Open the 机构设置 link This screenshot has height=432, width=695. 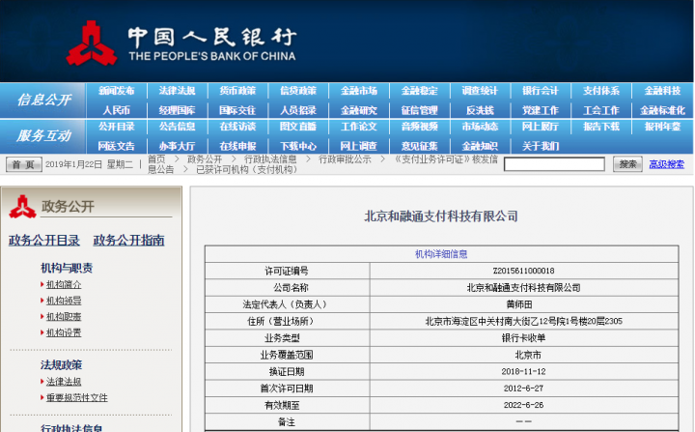tap(64, 332)
